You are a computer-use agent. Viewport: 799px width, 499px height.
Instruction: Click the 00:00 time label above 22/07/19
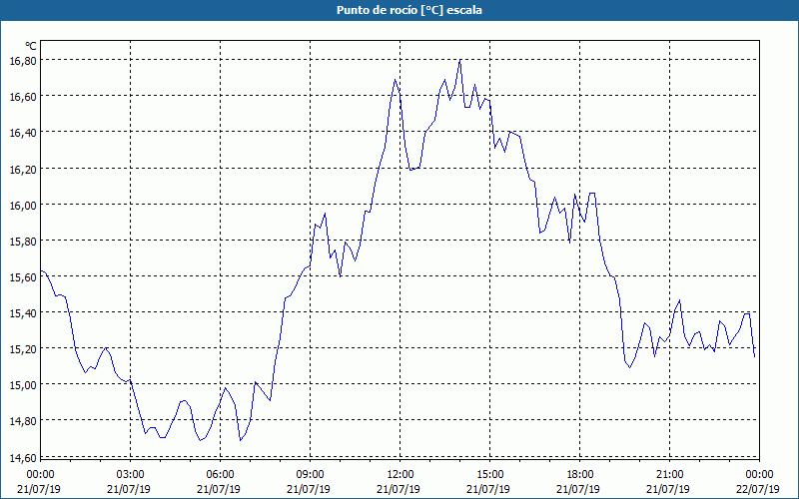[x=759, y=475]
